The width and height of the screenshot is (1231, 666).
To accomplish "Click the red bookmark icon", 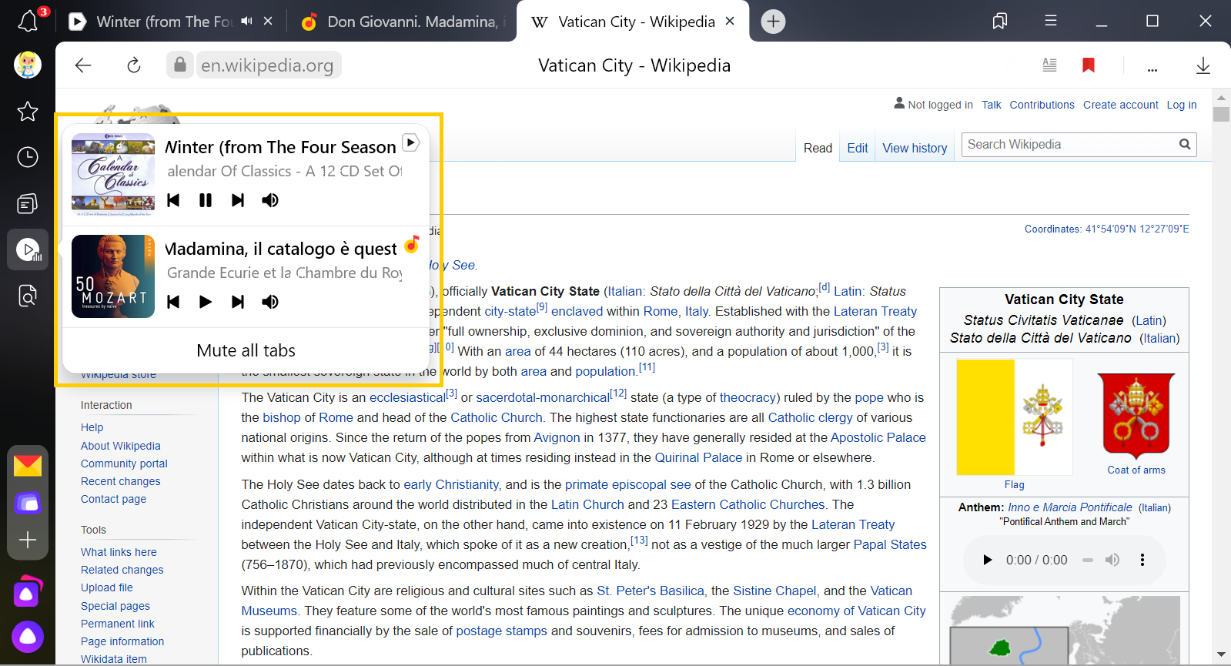I will [1089, 65].
